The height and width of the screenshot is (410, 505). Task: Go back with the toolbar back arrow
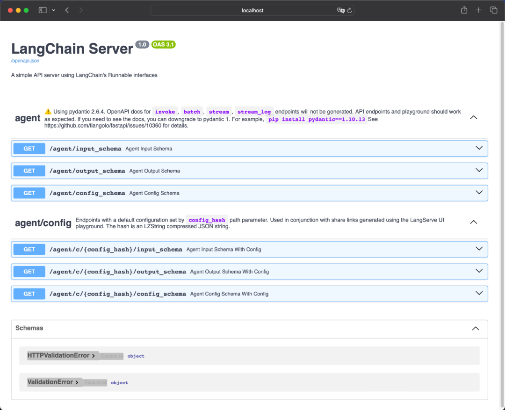click(x=67, y=10)
